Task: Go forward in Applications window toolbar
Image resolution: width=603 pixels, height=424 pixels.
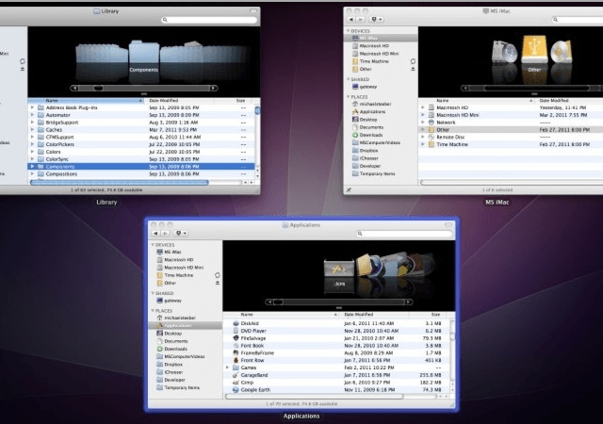Action: tap(166, 233)
